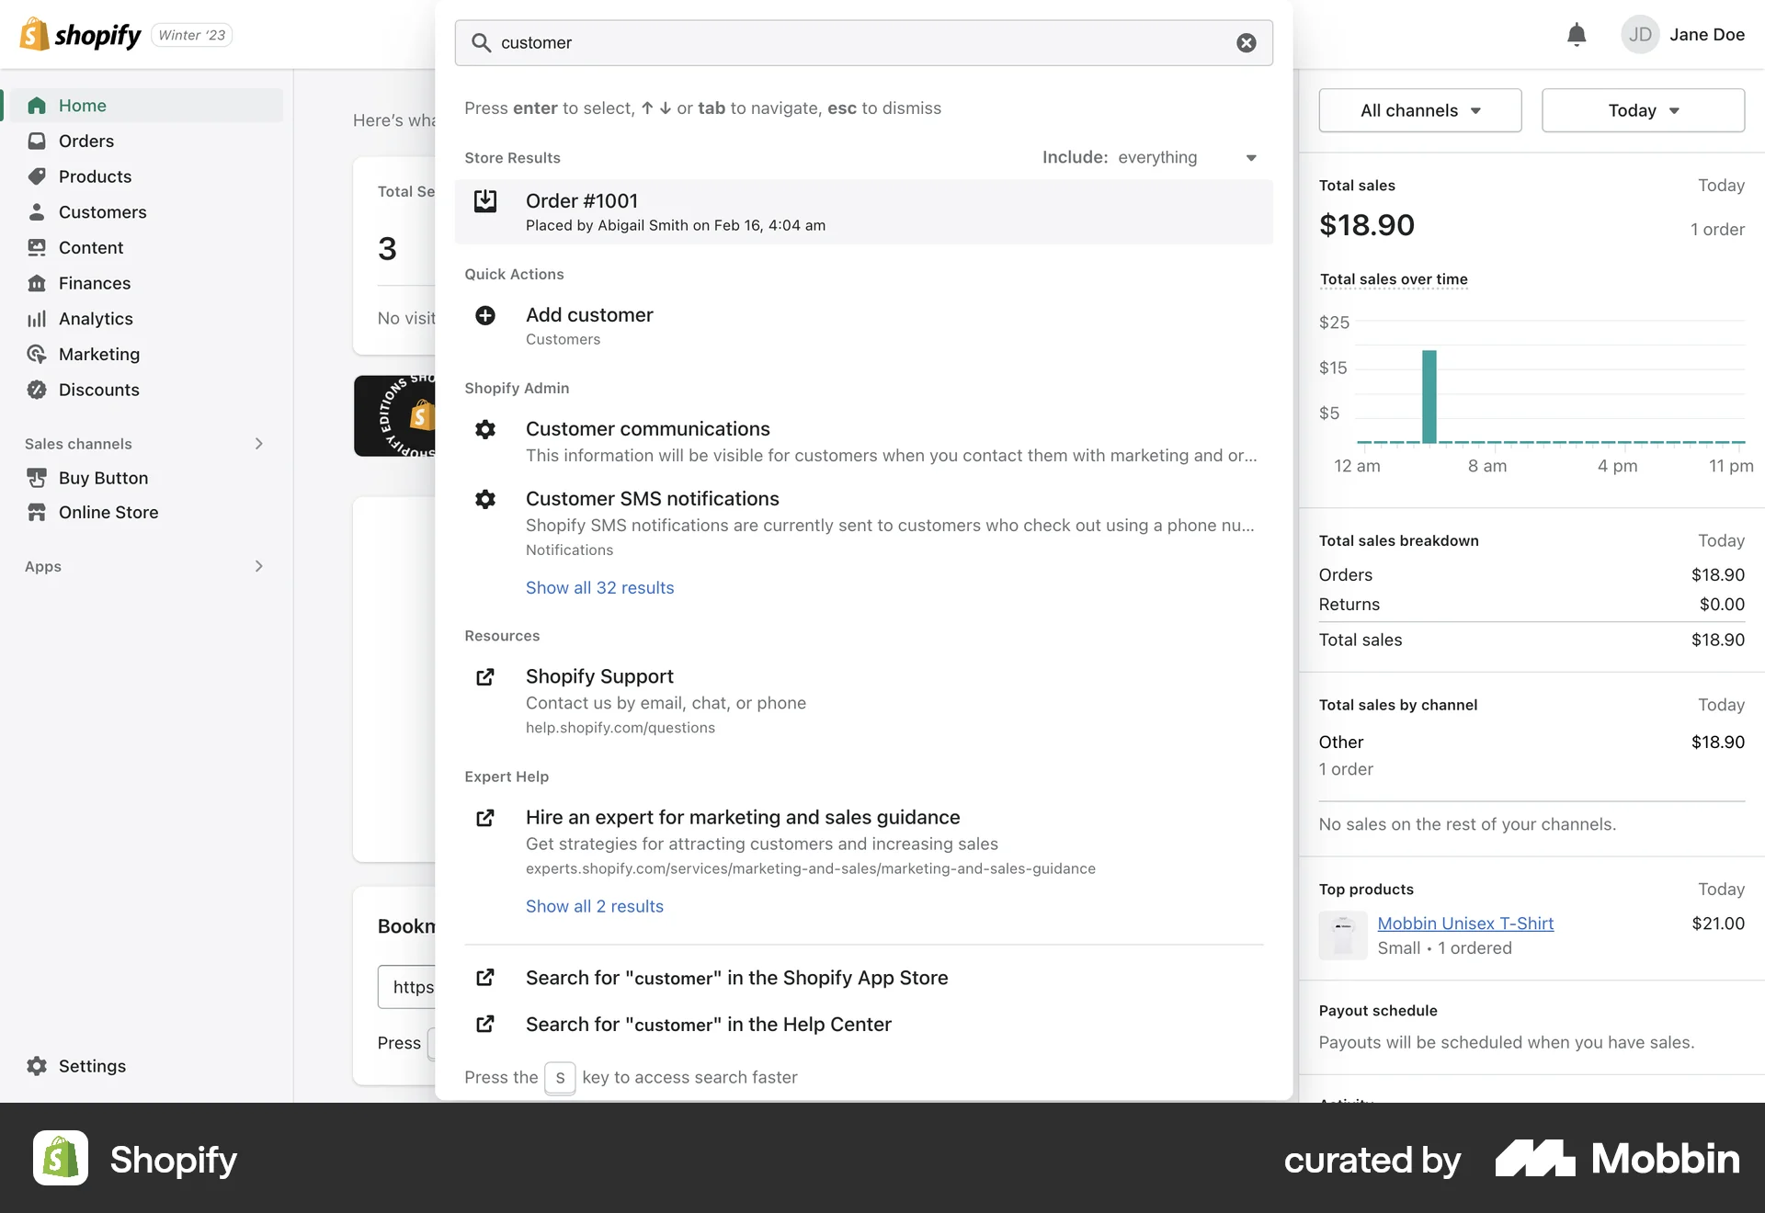Select the Buy Button sales channel

[x=102, y=478]
